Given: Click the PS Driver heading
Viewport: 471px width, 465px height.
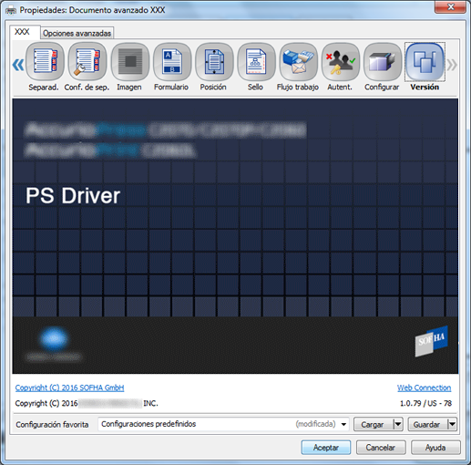Looking at the screenshot, I should [x=73, y=196].
